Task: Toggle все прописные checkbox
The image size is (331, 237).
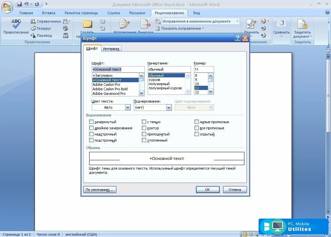Action: [197, 128]
